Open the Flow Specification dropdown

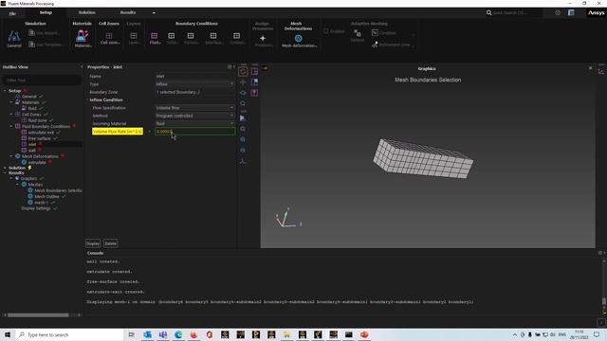(x=194, y=108)
